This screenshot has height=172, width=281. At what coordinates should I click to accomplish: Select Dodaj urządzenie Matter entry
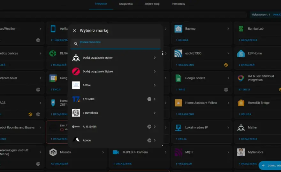click(115, 58)
